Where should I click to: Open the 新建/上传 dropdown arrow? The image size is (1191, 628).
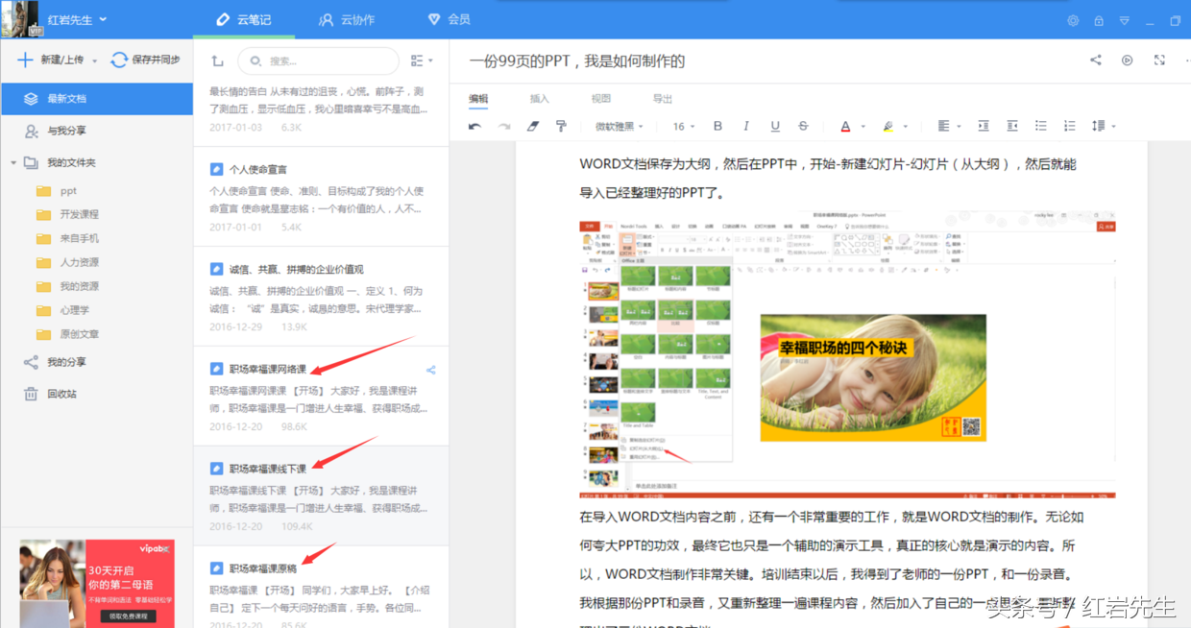point(94,60)
